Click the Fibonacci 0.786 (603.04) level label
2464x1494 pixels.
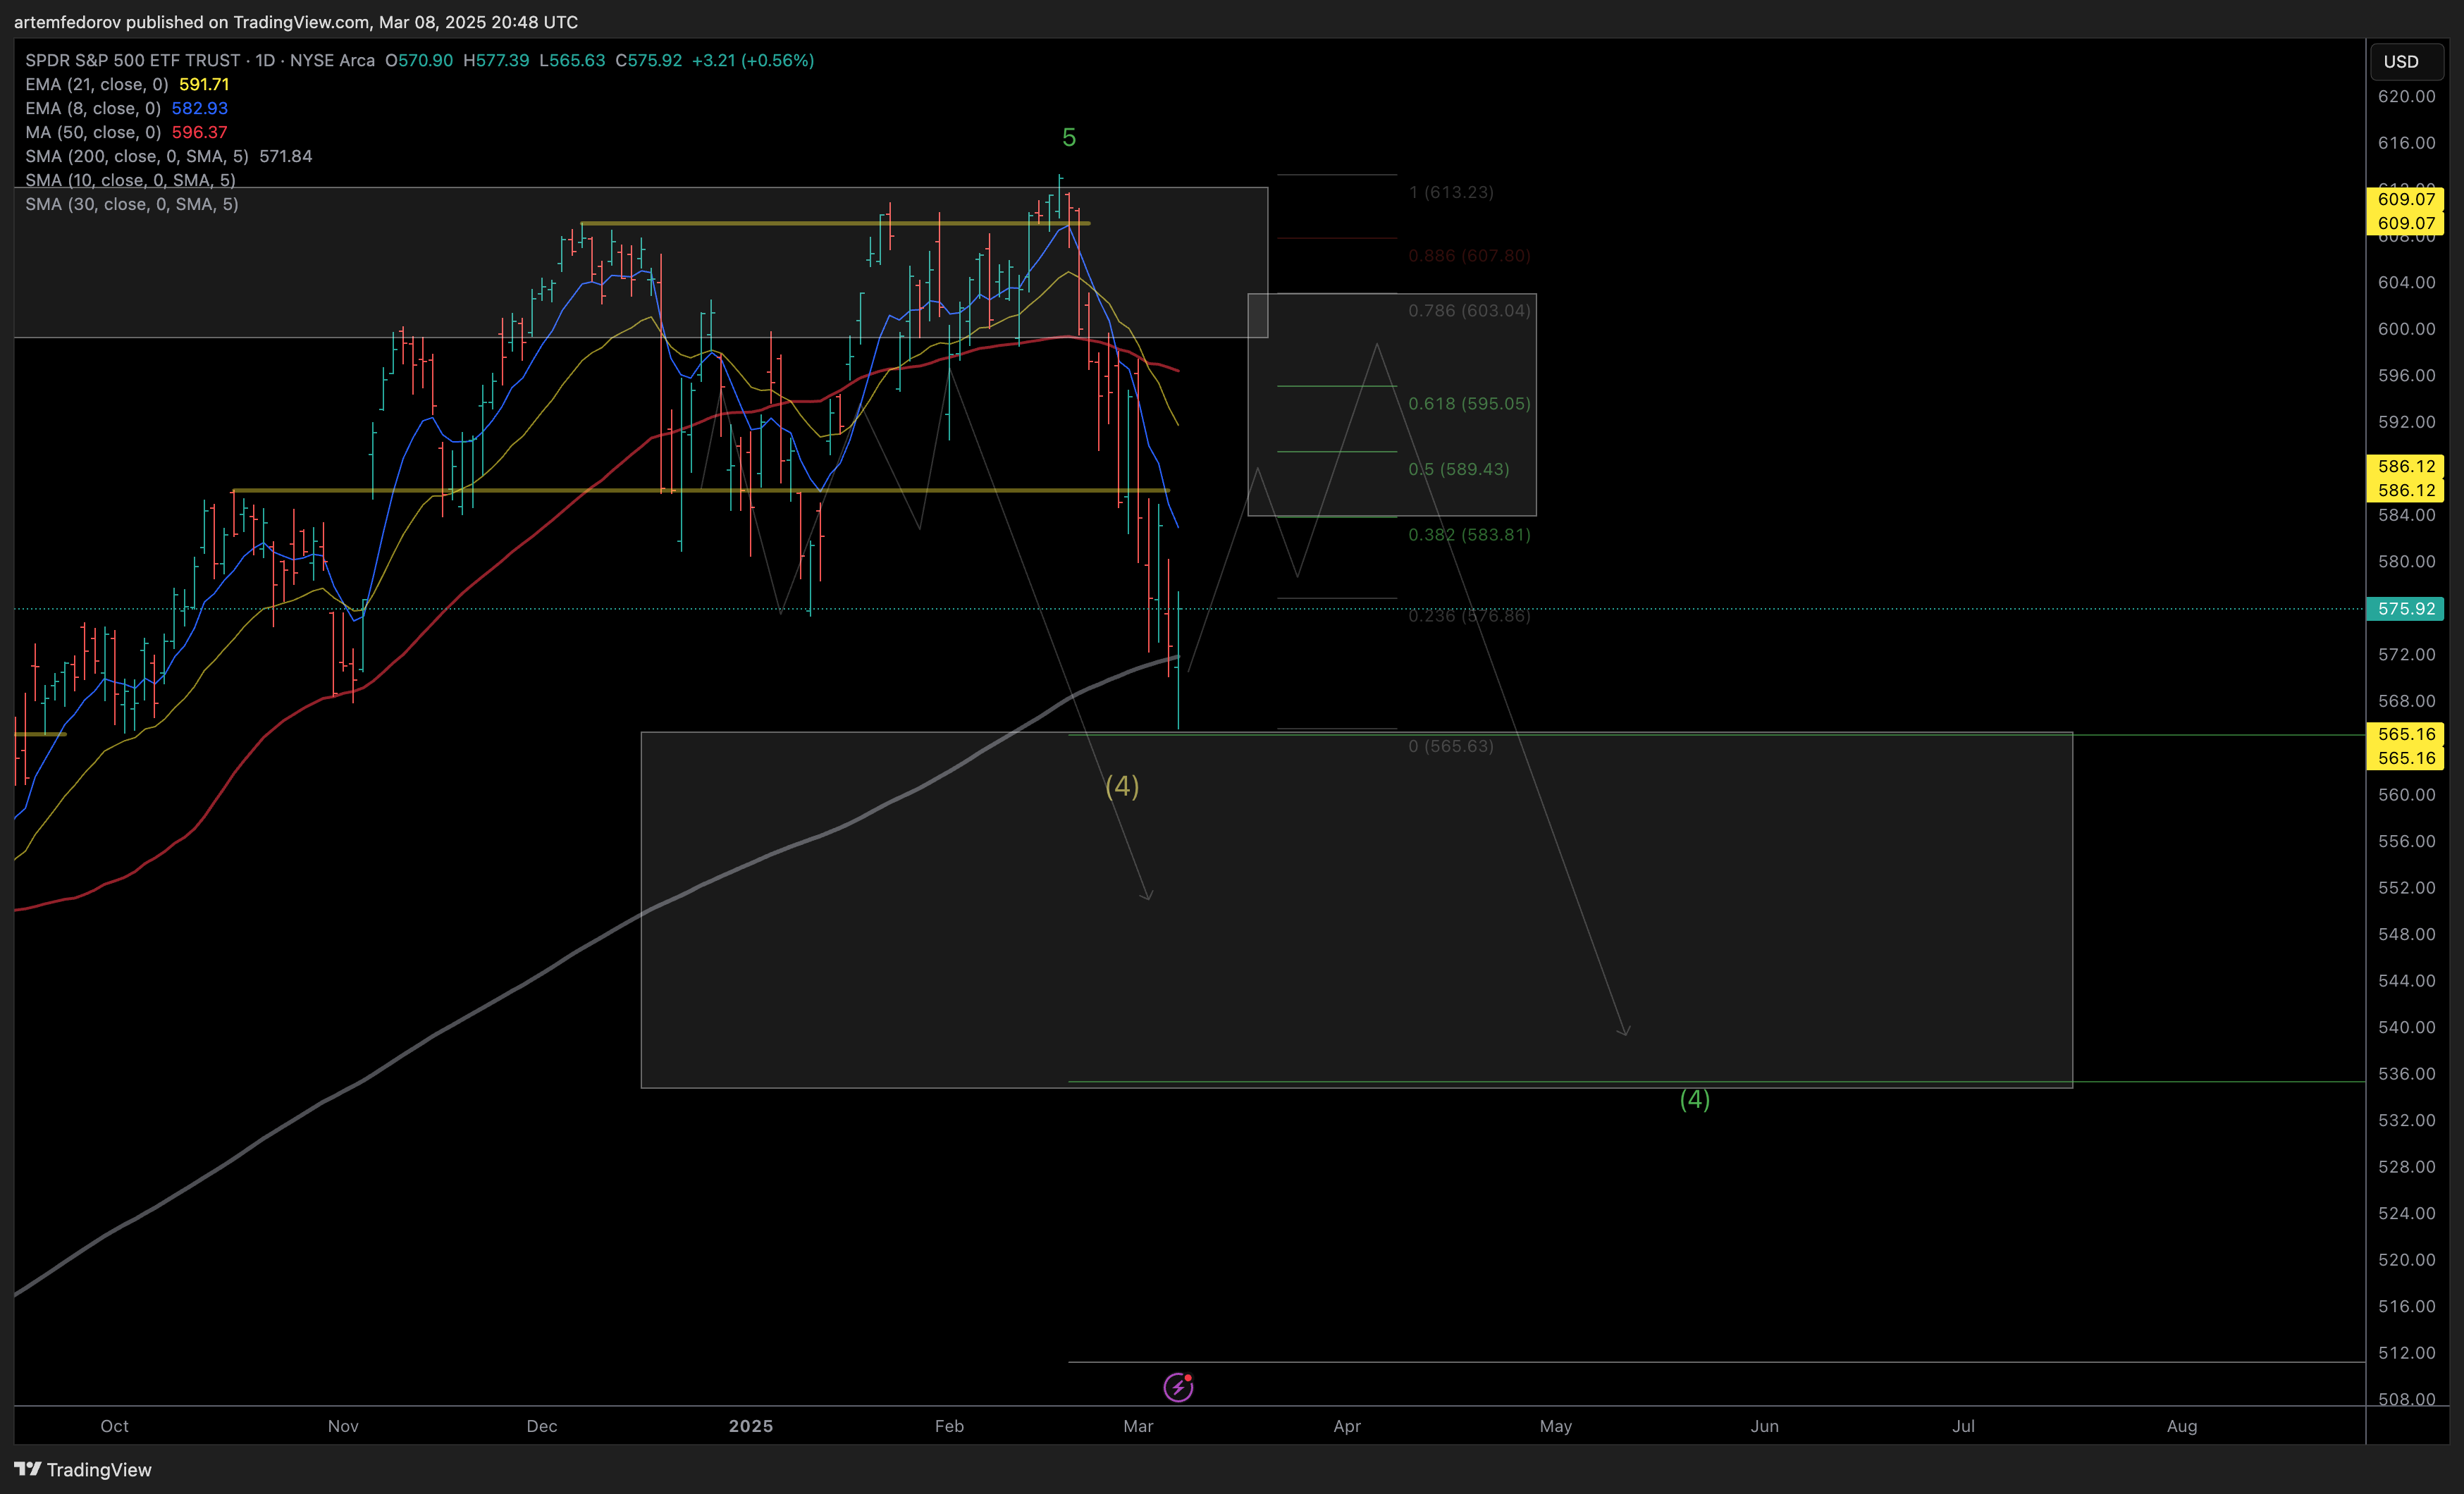pyautogui.click(x=1469, y=311)
